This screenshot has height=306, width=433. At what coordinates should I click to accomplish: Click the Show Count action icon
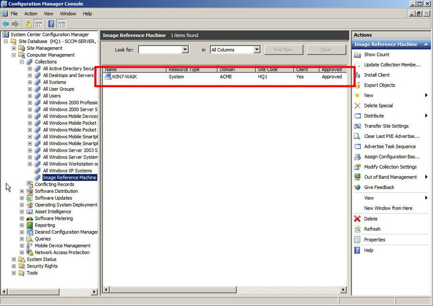[357, 54]
